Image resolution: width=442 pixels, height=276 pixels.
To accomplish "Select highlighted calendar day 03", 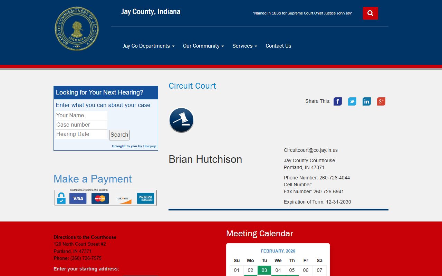I will pyautogui.click(x=264, y=270).
